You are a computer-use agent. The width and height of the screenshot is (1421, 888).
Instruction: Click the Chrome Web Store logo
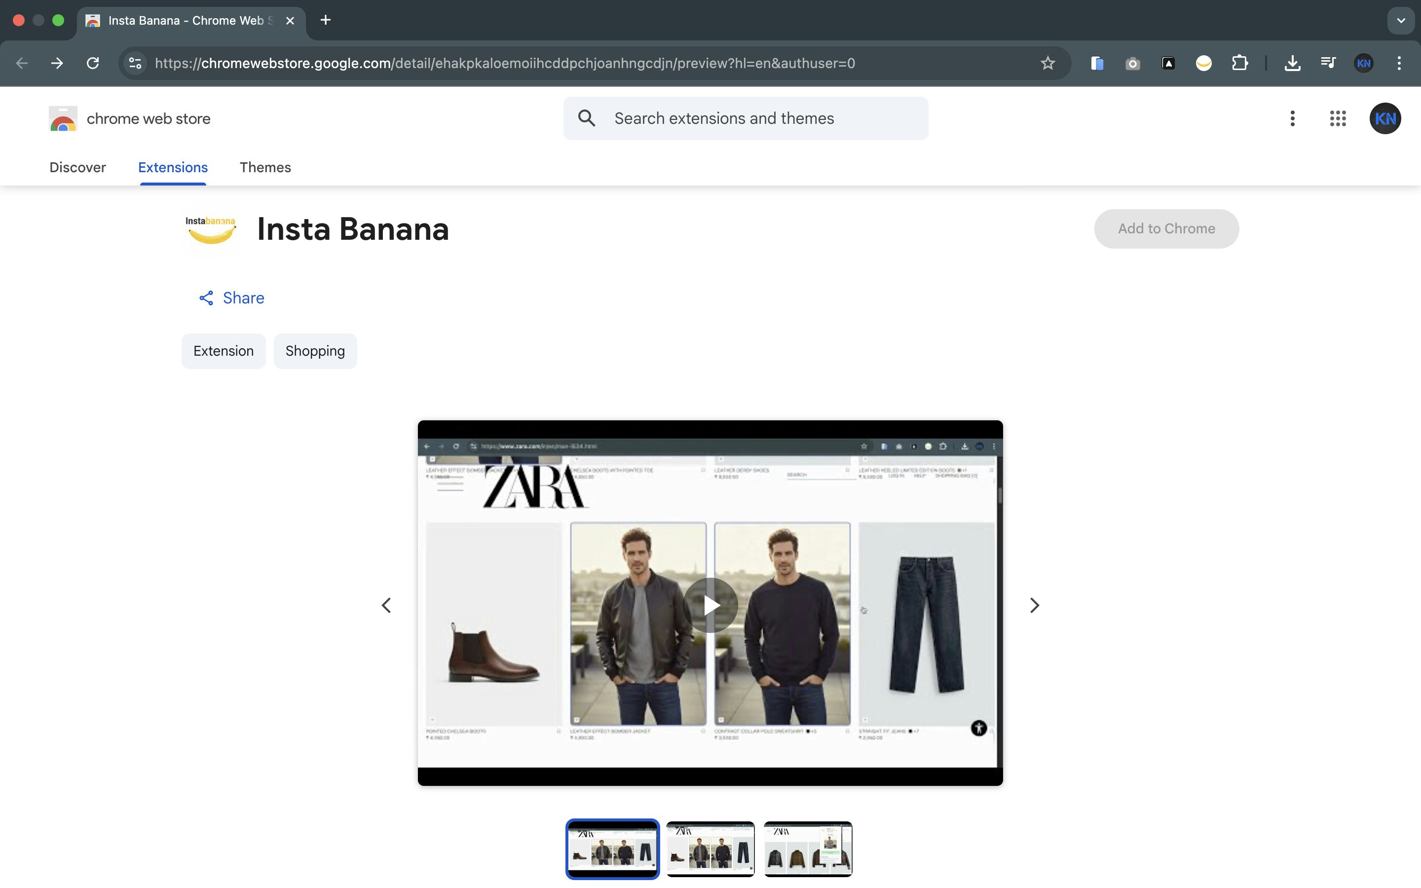pos(63,118)
